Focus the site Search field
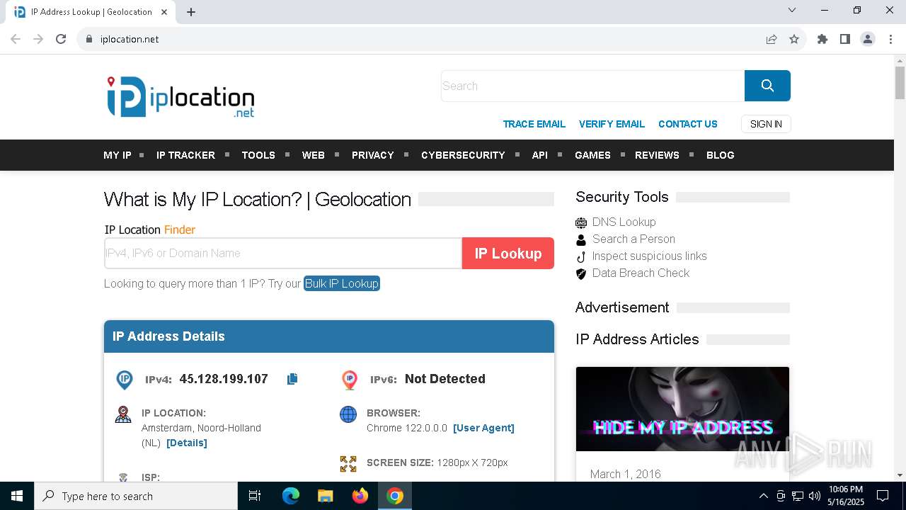Screen dimensions: 906x510 pyautogui.click(x=592, y=86)
